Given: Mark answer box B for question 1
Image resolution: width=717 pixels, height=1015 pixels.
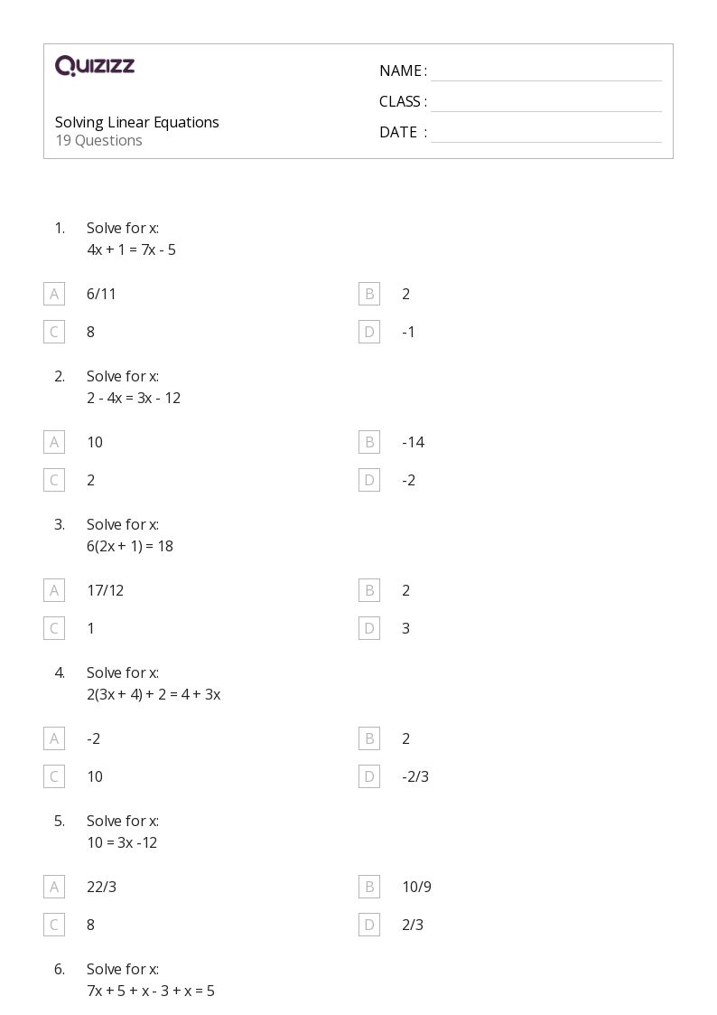Looking at the screenshot, I should (368, 294).
